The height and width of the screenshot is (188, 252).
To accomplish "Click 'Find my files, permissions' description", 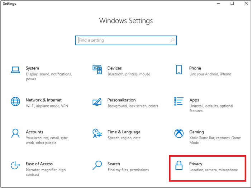I will click(x=128, y=170).
